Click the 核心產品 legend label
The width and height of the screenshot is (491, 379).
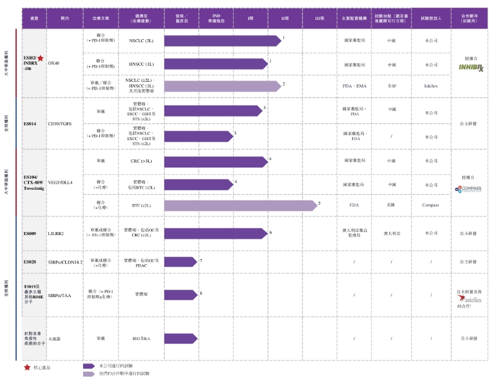tap(42, 367)
